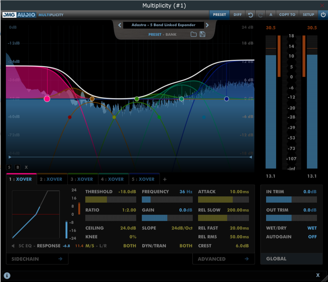Toggle the DIFF button
Image resolution: width=328 pixels, height=282 pixels.
click(237, 15)
